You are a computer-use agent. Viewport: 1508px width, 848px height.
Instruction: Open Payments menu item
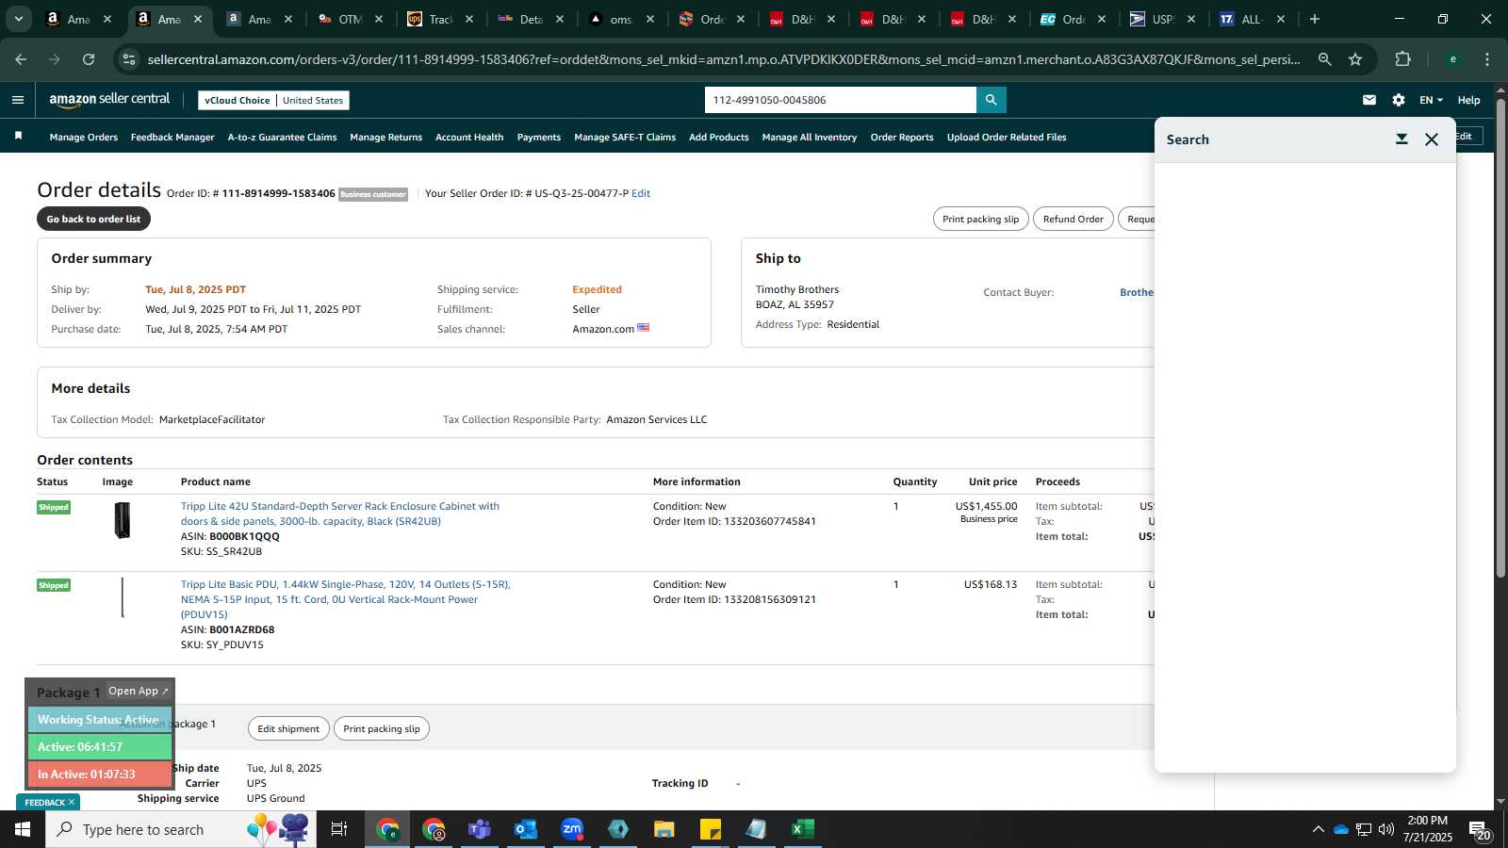[x=539, y=137]
